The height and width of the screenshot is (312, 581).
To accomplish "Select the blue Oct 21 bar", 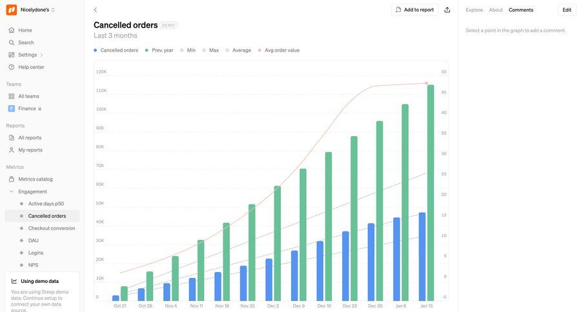I will click(x=116, y=298).
